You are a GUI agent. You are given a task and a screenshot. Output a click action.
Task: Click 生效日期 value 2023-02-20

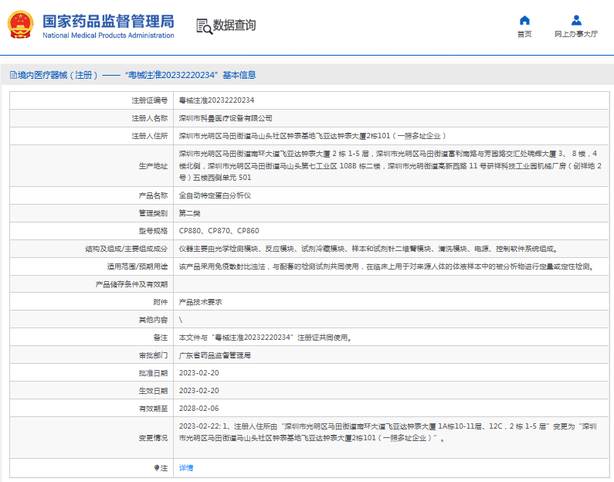click(199, 391)
